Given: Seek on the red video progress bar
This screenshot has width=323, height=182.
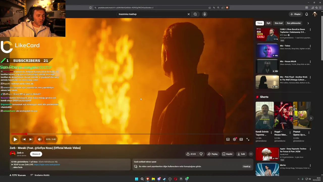Looking at the screenshot, I should (131, 134).
